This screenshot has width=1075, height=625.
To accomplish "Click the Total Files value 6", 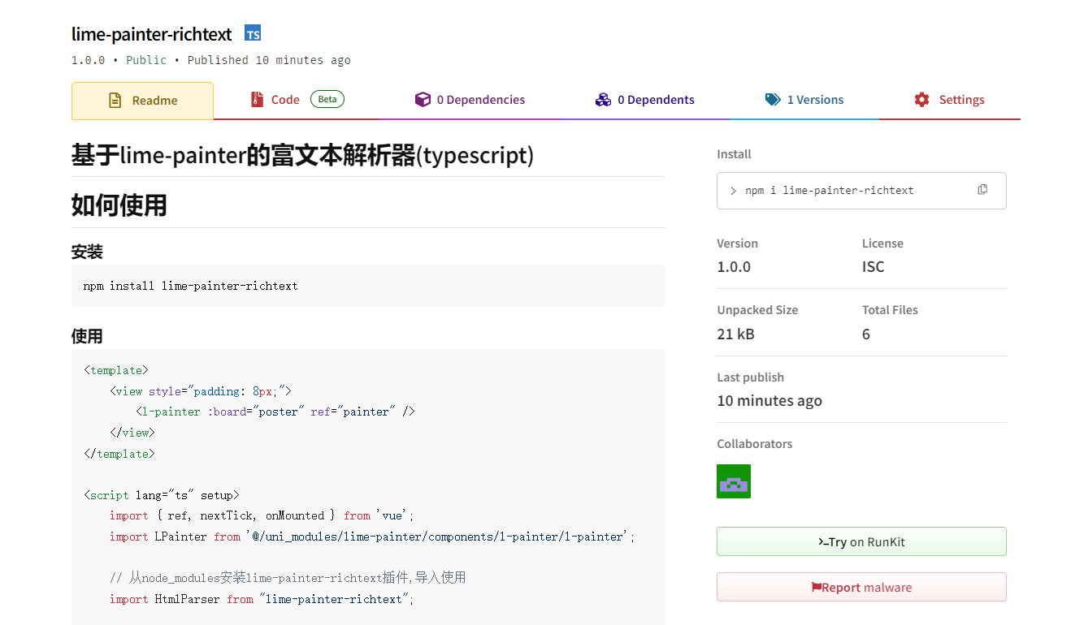I will pyautogui.click(x=866, y=334).
